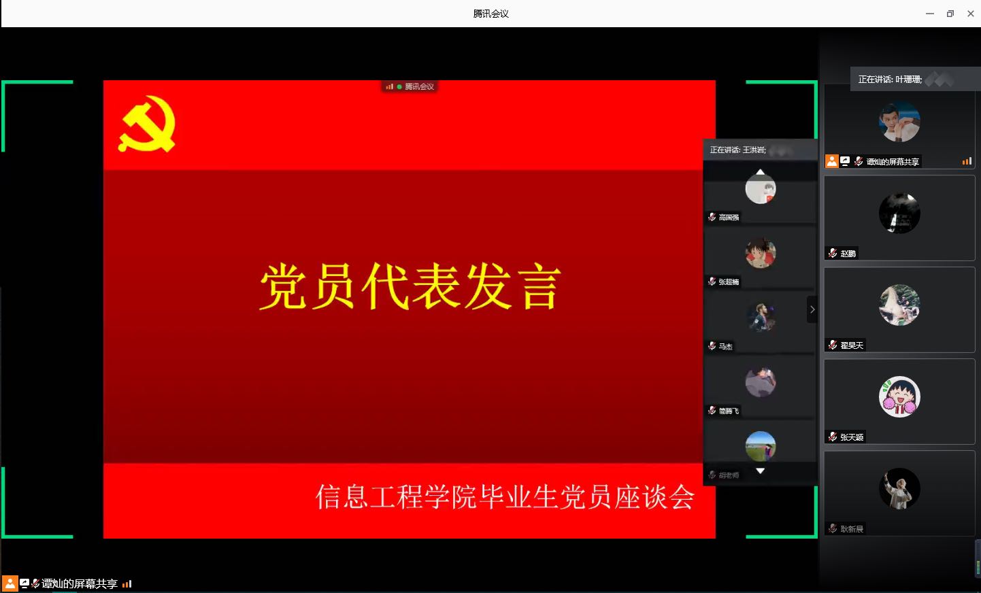Viewport: 981px width, 593px height.
Task: Click the orange host icon on 谭灿's tile
Action: [831, 161]
